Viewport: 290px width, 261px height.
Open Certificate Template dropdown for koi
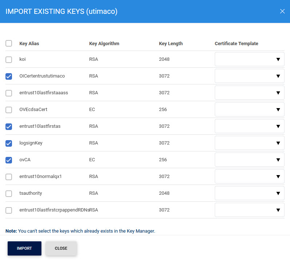click(x=249, y=59)
